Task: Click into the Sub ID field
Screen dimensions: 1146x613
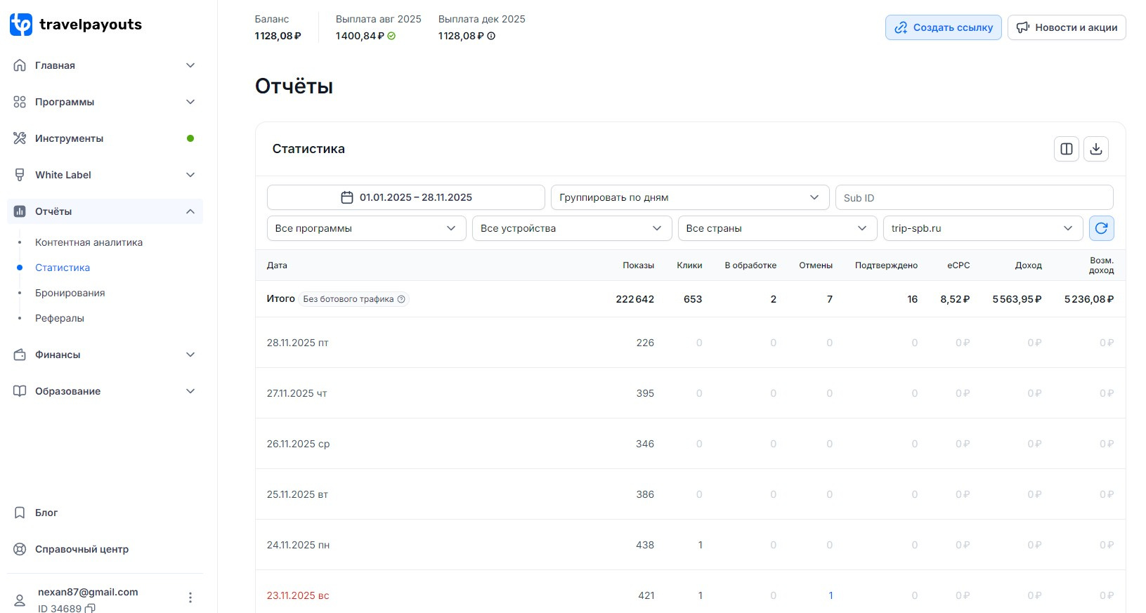Action: click(x=973, y=197)
